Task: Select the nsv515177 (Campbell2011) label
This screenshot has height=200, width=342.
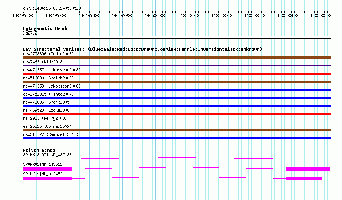Action: click(x=51, y=134)
